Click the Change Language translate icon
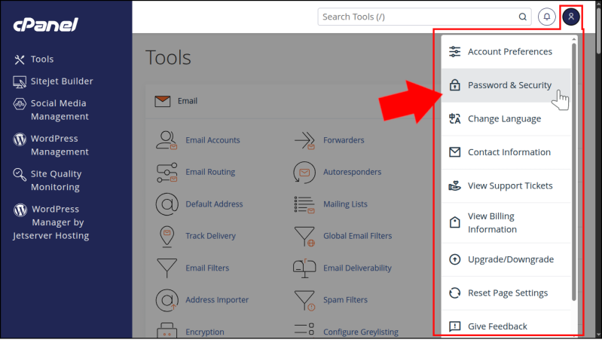Viewport: 602px width, 352px height. 454,119
